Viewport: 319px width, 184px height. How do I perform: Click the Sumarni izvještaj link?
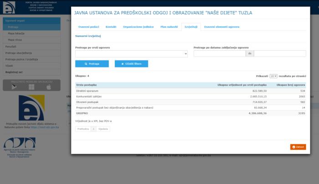point(88,36)
